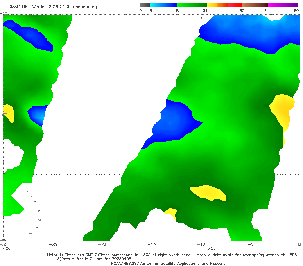Click the green segment of the wind color bar
Image resolution: width=303 pixels, height=266 pixels.
(192, 5)
